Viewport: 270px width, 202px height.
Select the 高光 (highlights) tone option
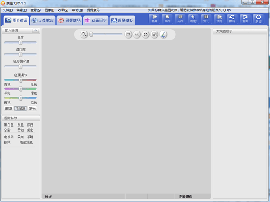point(32,109)
